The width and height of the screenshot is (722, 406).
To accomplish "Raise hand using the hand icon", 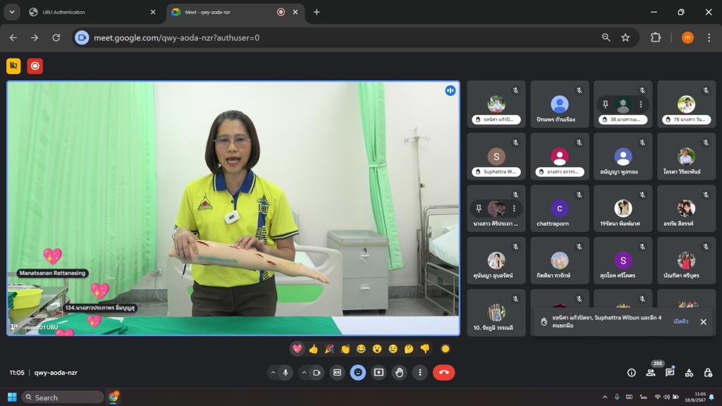I will [399, 372].
